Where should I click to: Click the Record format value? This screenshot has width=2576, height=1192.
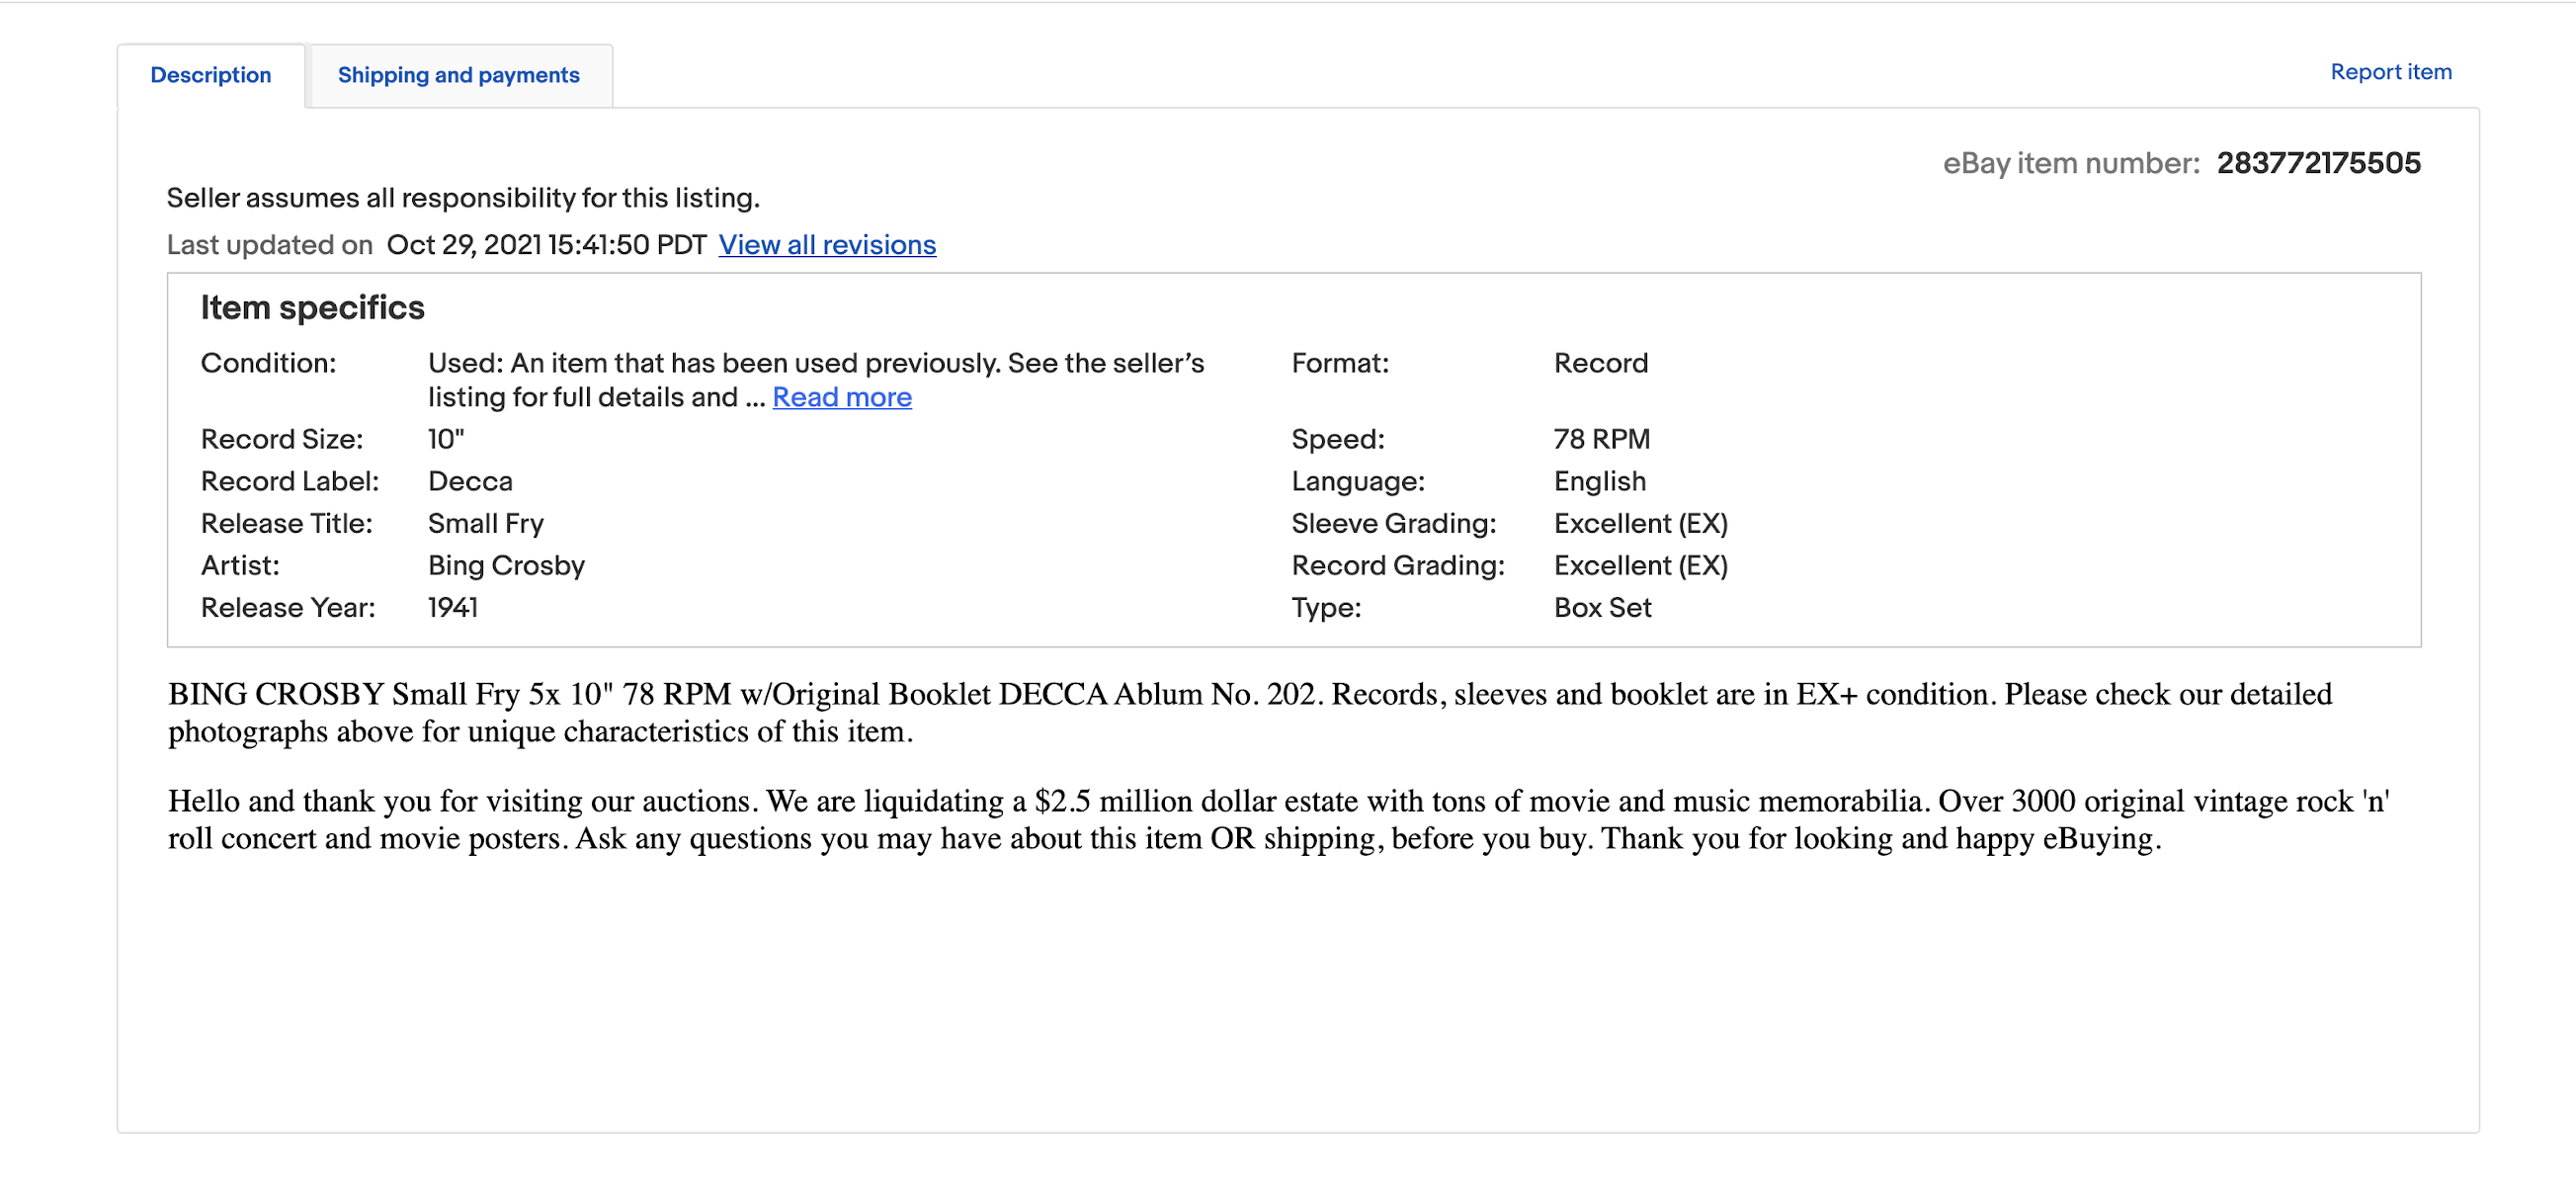(1600, 363)
